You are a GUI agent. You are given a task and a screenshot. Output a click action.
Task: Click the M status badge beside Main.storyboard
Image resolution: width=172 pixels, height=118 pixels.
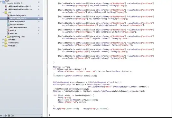(39, 22)
